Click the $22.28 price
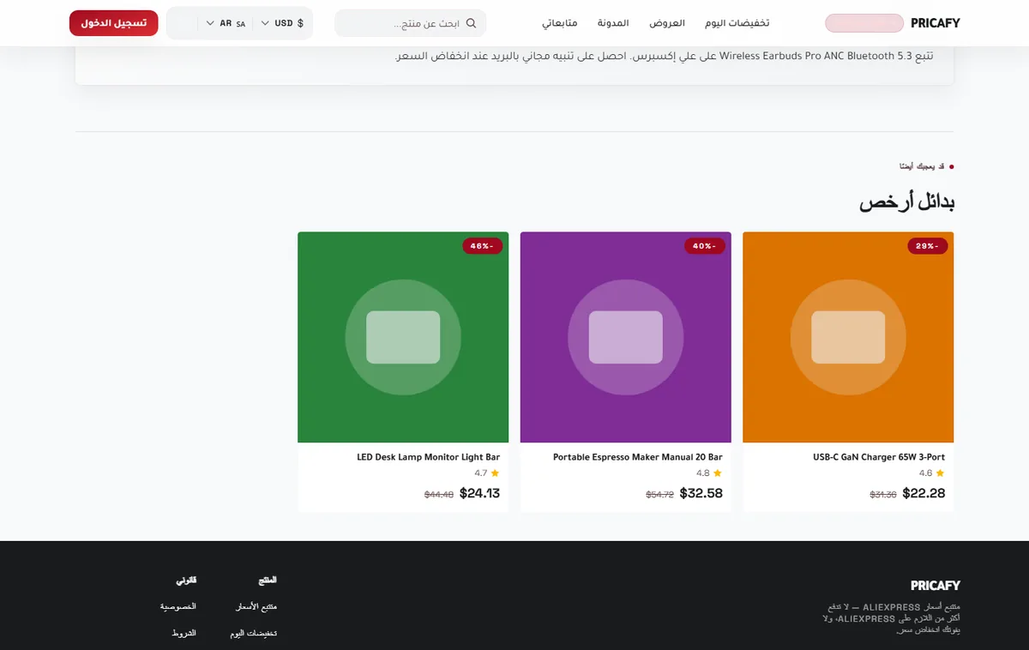 tap(924, 493)
